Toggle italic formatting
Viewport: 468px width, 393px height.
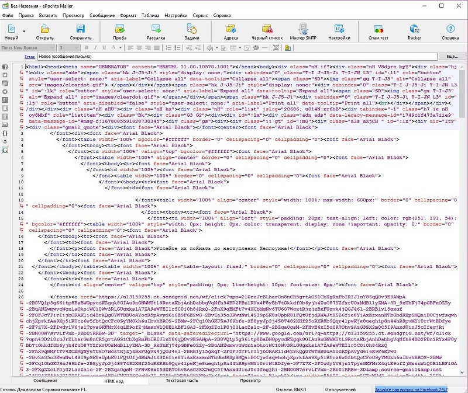95,48
